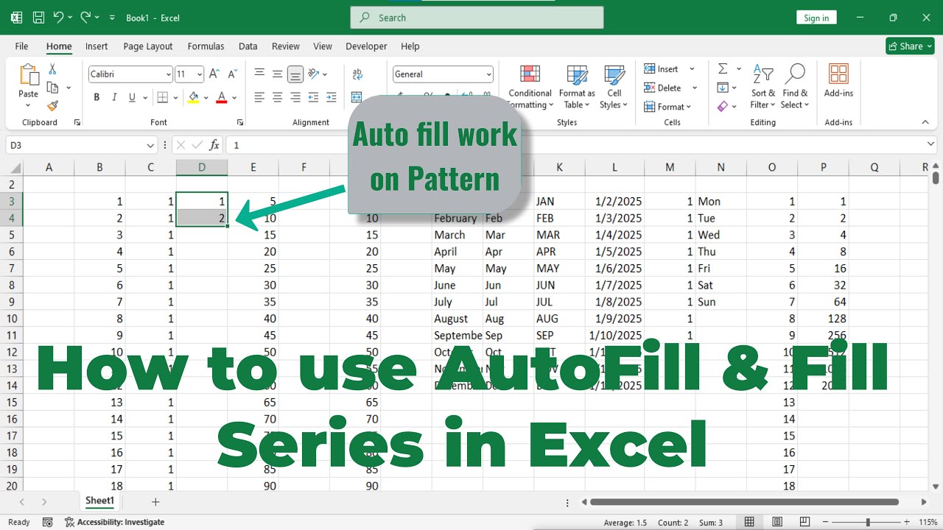Toggle Bottom Align
This screenshot has width=943, height=530.
point(295,74)
